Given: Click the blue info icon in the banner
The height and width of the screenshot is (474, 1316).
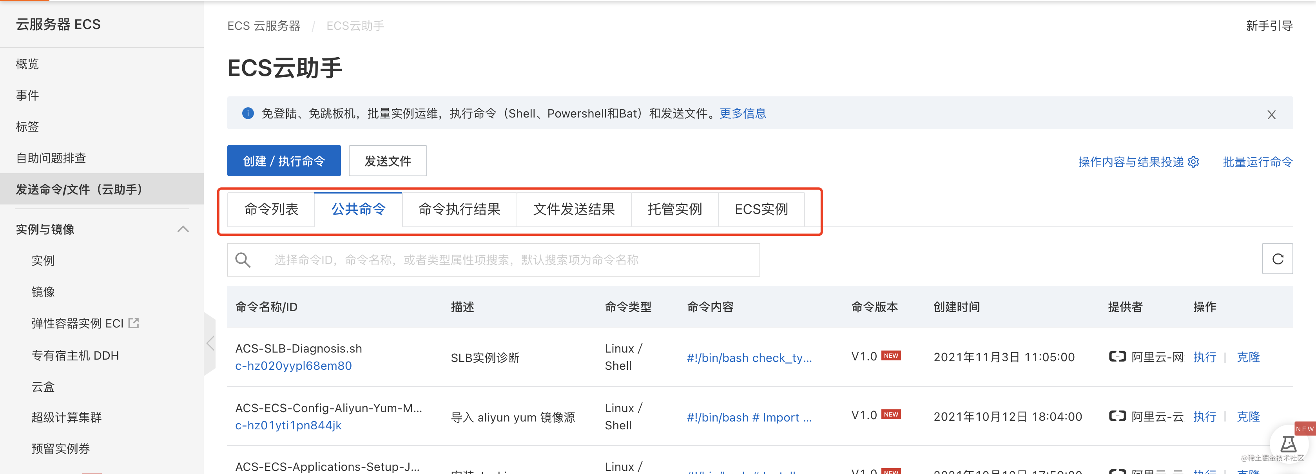Looking at the screenshot, I should click(x=248, y=113).
